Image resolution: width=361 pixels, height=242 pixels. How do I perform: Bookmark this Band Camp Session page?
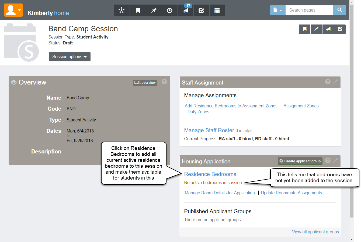(x=305, y=29)
